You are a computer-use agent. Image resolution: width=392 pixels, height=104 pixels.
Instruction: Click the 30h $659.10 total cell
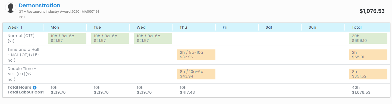[368, 38]
